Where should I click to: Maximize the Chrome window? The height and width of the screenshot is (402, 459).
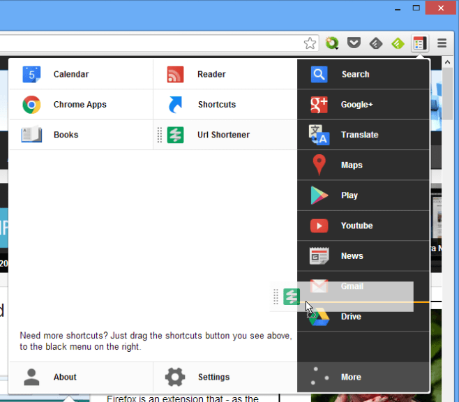416,8
